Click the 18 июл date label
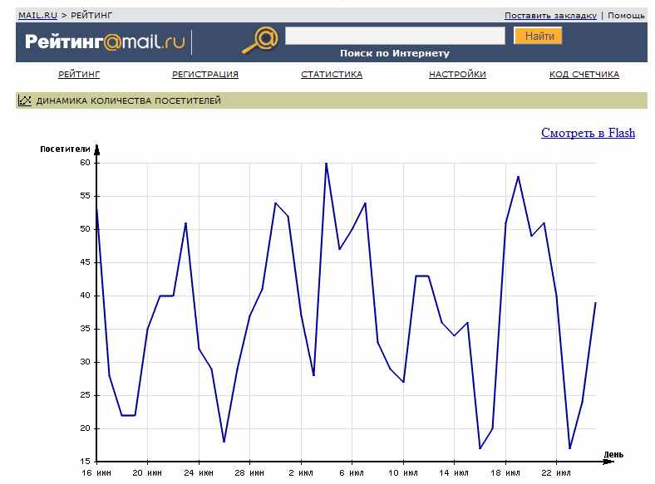The height and width of the screenshot is (484, 655). 505,472
